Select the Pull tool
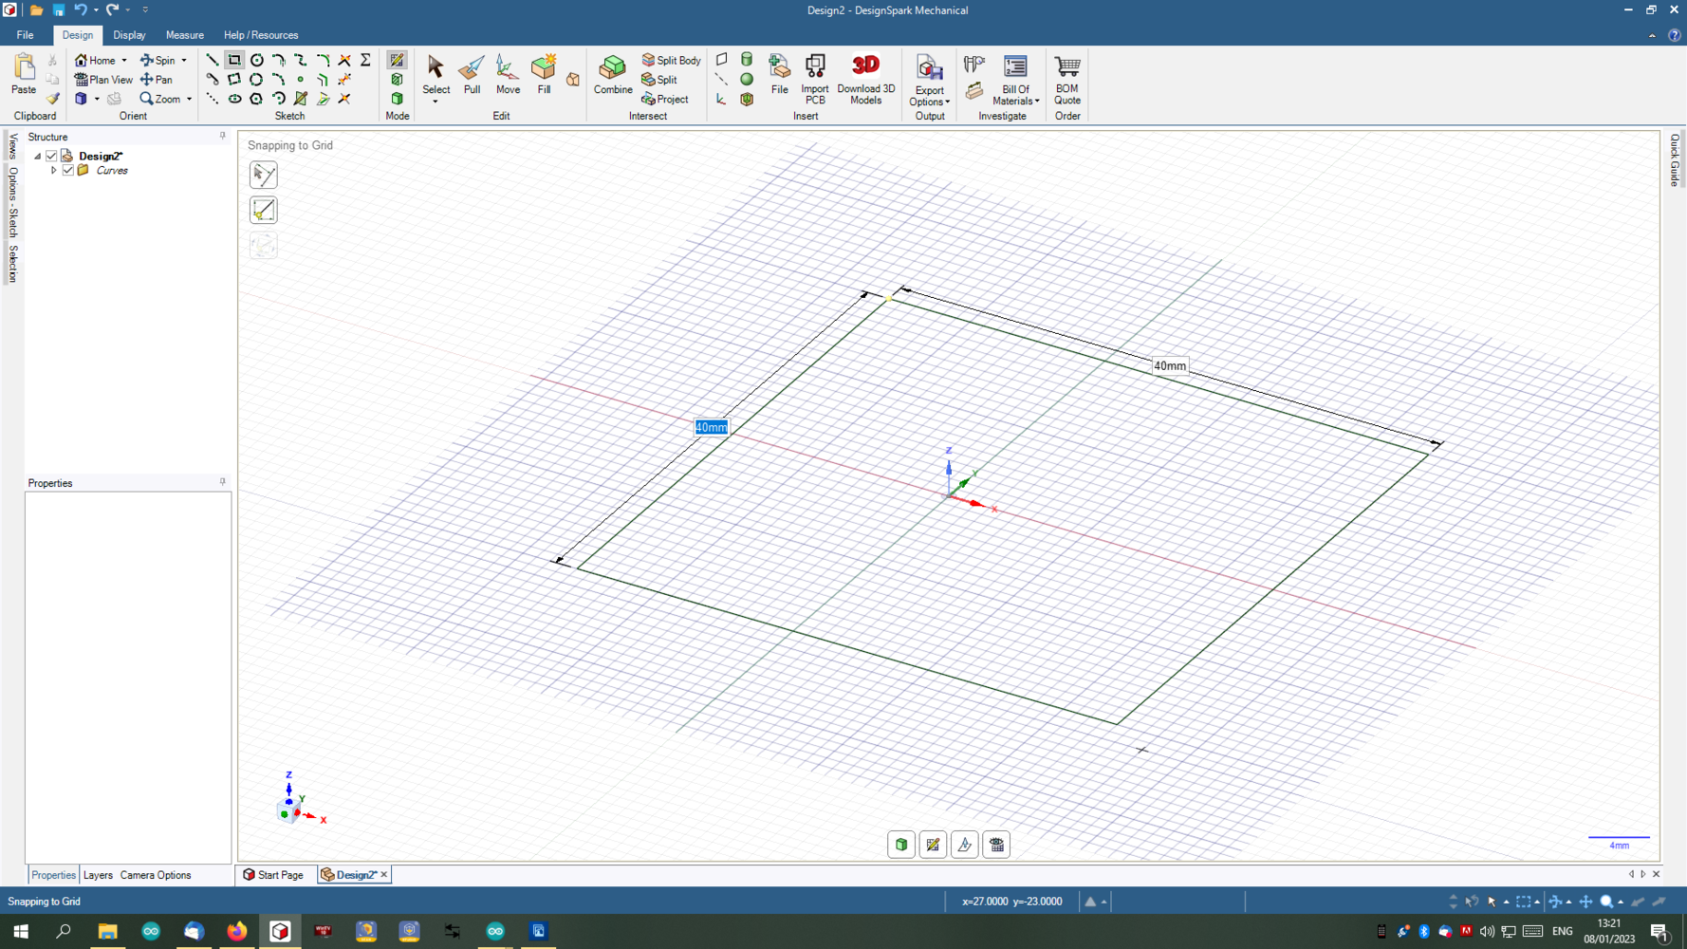The width and height of the screenshot is (1687, 949). (472, 74)
